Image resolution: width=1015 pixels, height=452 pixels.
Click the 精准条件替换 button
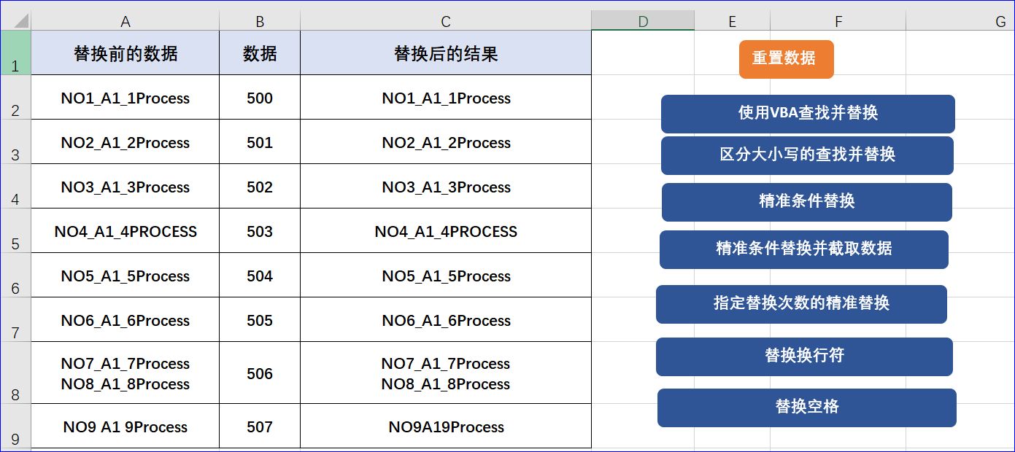806,202
